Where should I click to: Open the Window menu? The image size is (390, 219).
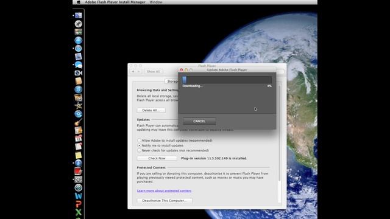pos(156,2)
